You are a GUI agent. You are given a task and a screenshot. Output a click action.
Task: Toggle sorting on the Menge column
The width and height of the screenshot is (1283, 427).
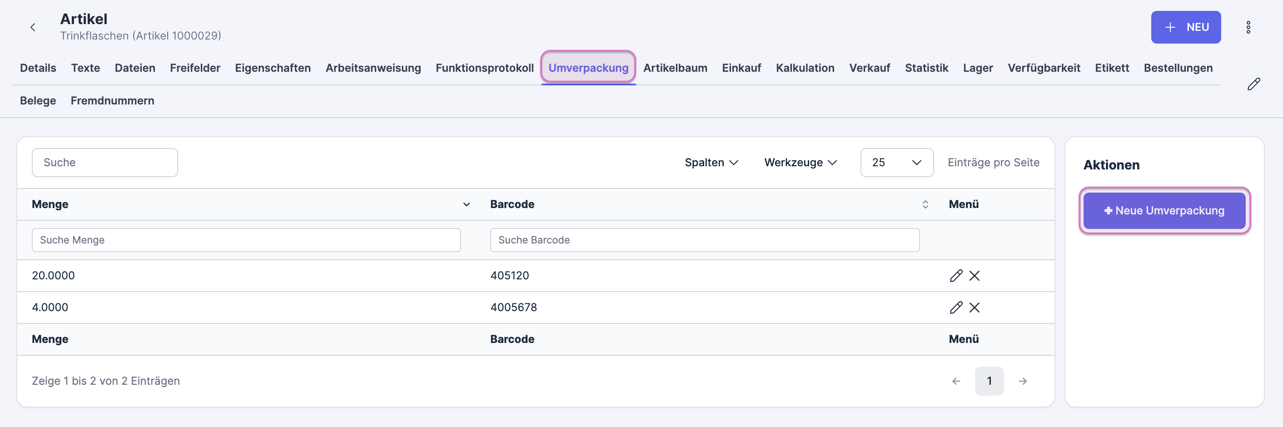(x=466, y=204)
